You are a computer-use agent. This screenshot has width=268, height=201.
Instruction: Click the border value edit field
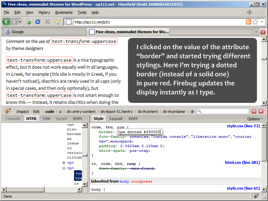coord(140,132)
